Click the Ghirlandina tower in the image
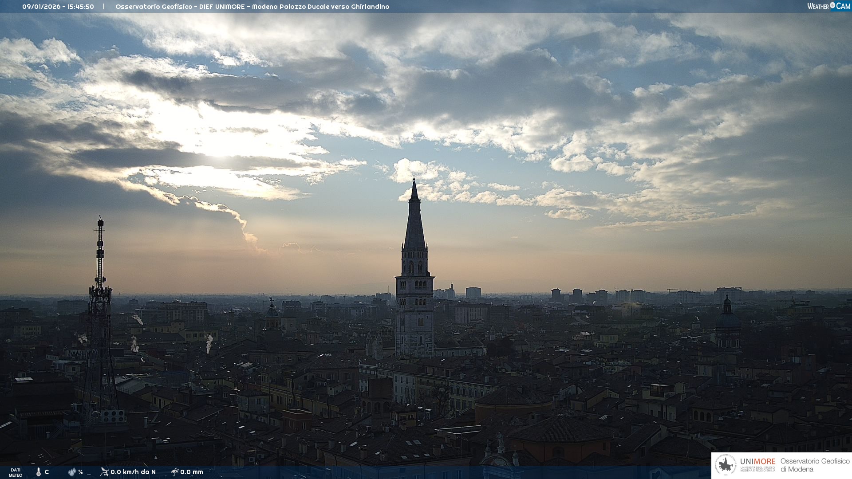 pyautogui.click(x=414, y=275)
